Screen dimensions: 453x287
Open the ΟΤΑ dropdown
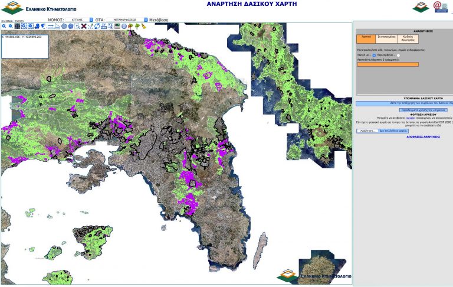[127, 19]
